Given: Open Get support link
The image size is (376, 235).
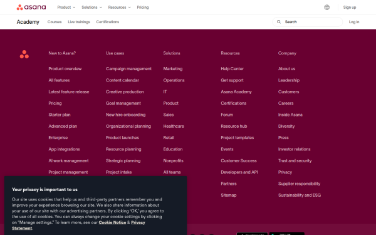Looking at the screenshot, I should point(232,80).
